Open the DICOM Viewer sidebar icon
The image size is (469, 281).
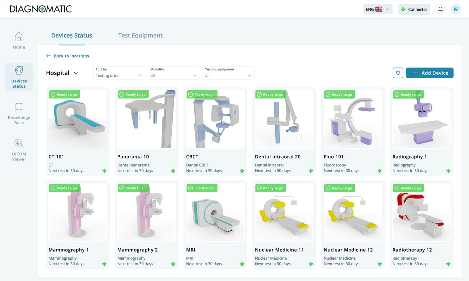tap(19, 149)
